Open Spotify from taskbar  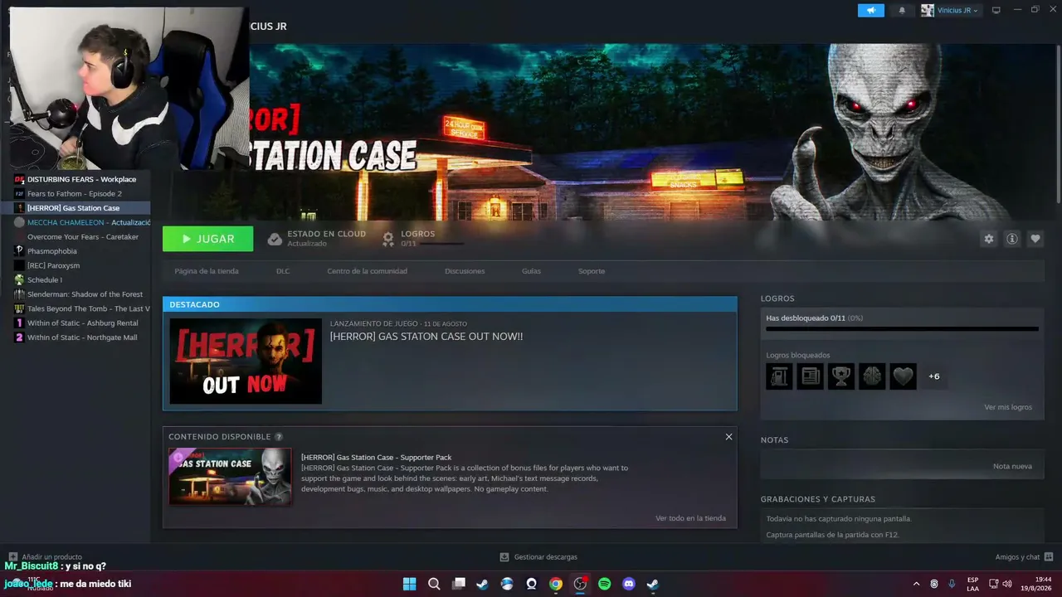click(x=604, y=584)
